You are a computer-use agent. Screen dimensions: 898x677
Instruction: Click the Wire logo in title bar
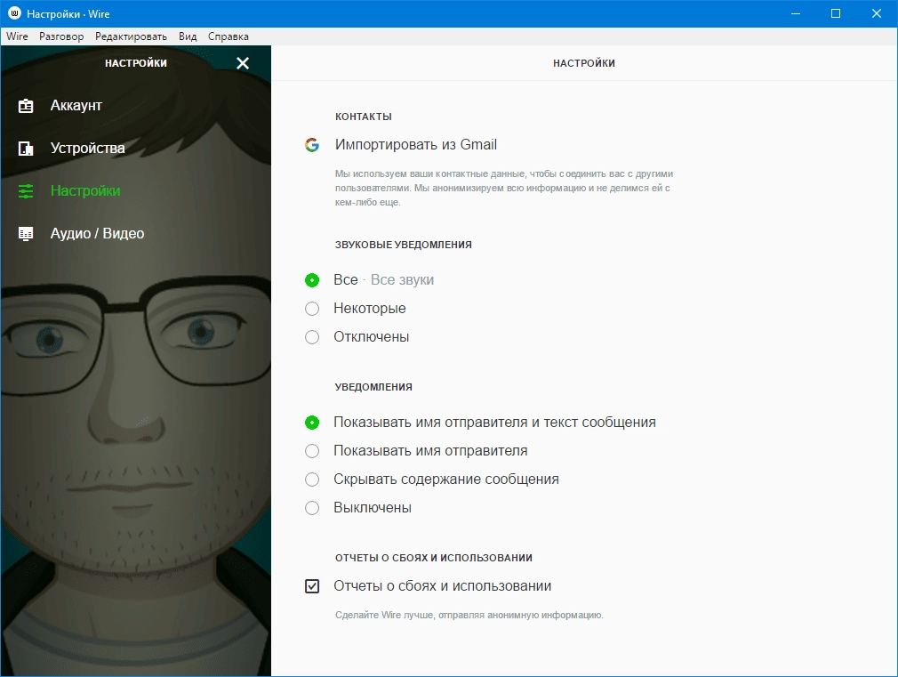click(15, 13)
